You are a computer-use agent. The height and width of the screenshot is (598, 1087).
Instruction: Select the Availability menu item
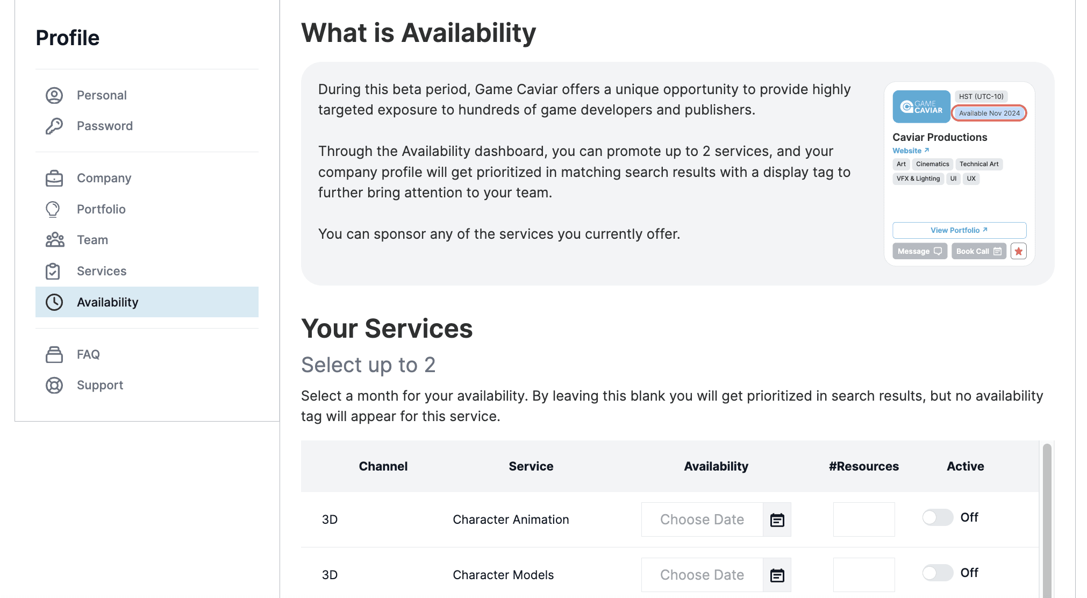coord(108,302)
